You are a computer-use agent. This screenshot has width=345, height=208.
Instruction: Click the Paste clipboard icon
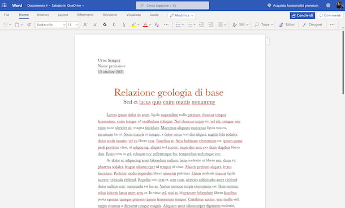click(x=17, y=25)
